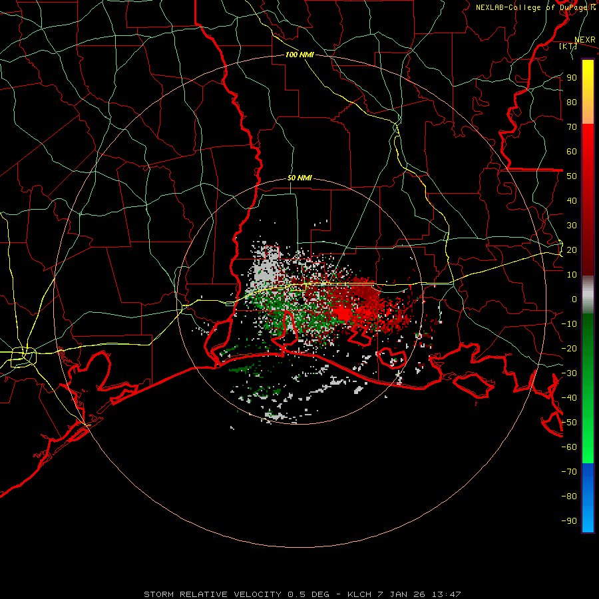Image resolution: width=599 pixels, height=599 pixels.
Task: Click the 0 value on the velocity scale
Action: [574, 299]
